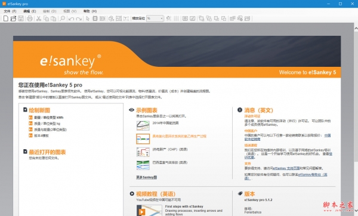Click the Print toolbar icon
This screenshot has width=358, height=216.
[30, 18]
